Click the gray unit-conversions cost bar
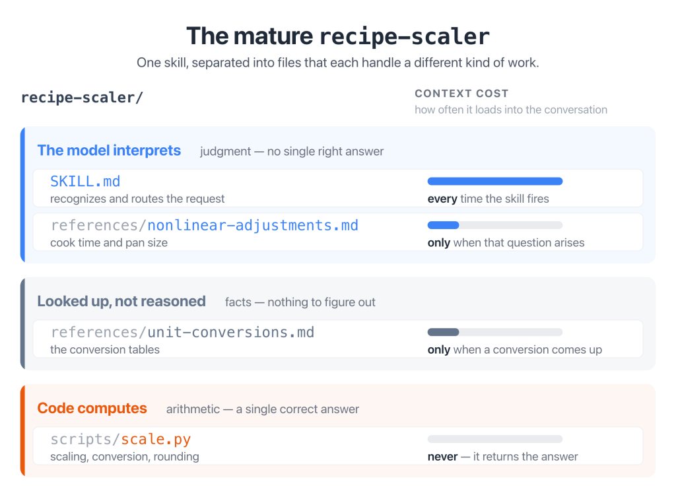Screen dimensions: 676x501 click(495, 332)
